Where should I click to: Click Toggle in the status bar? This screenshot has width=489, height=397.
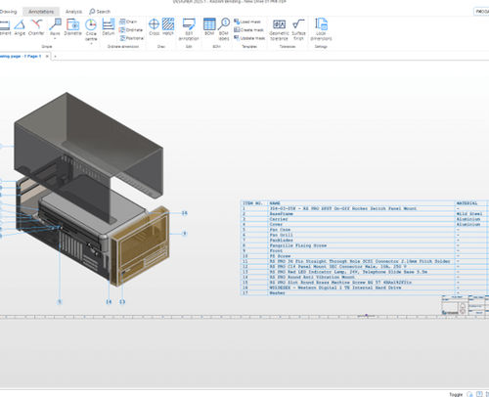(x=456, y=394)
